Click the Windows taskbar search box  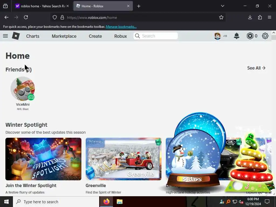(56, 202)
